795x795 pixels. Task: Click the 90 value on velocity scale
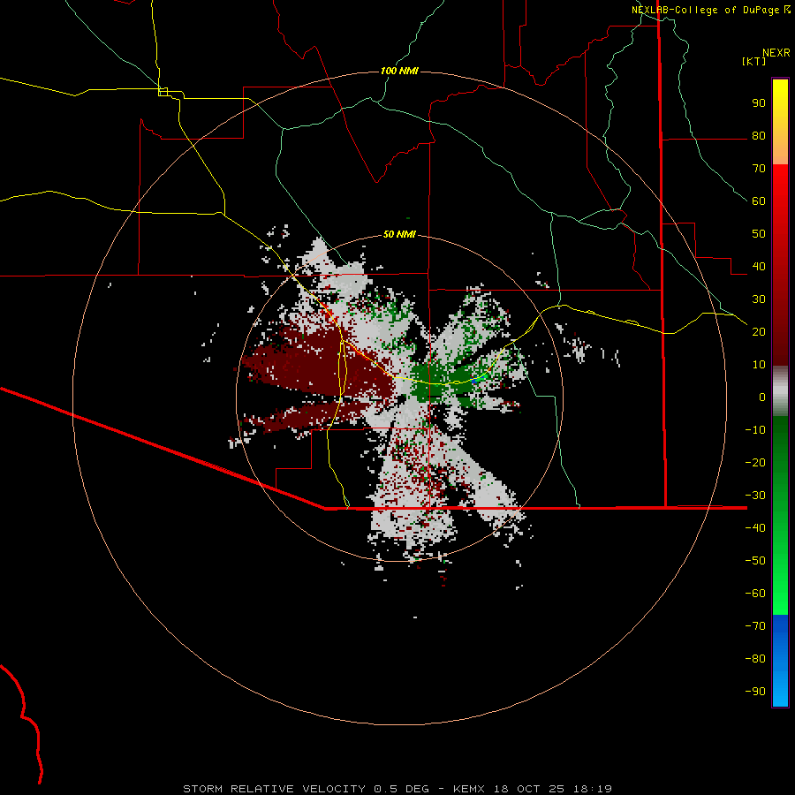point(759,103)
